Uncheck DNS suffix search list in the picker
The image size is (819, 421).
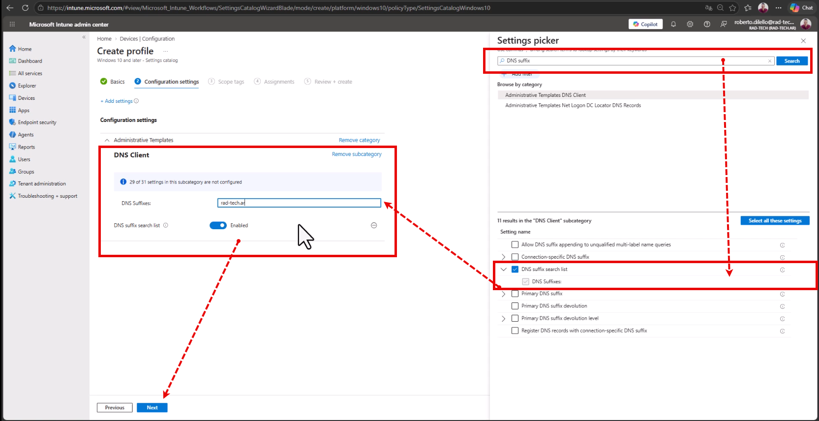pyautogui.click(x=515, y=269)
